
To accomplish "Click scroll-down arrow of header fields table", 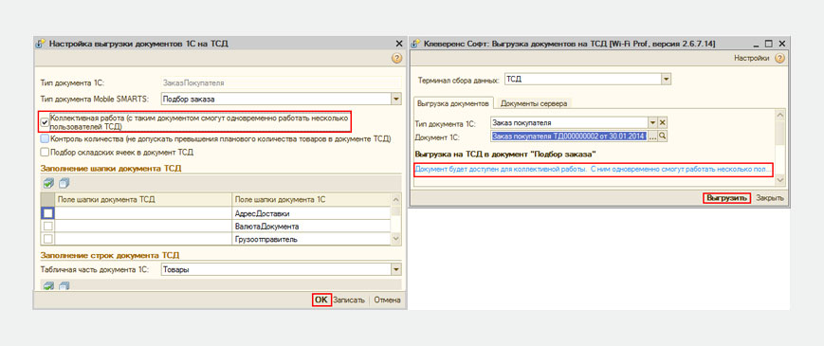I will [395, 239].
